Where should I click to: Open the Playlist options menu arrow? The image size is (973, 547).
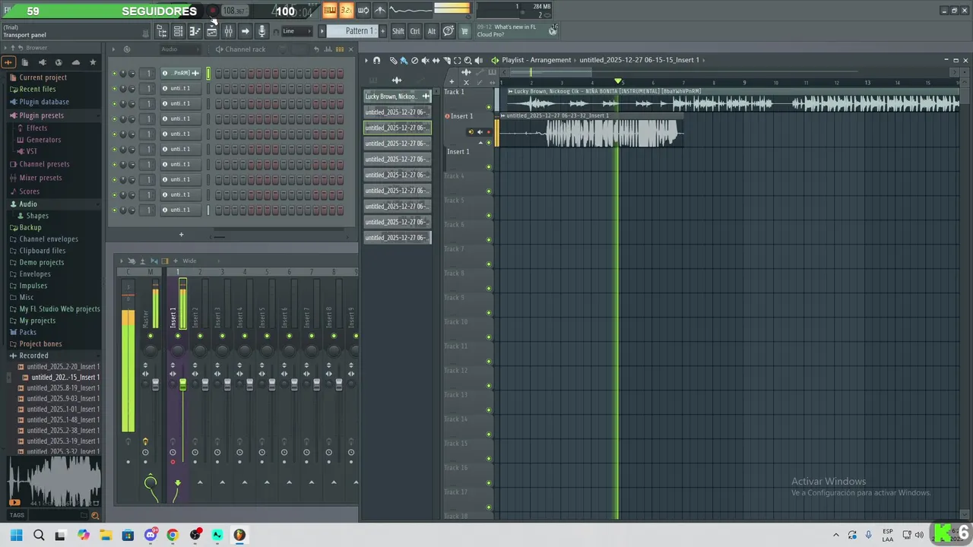point(366,60)
